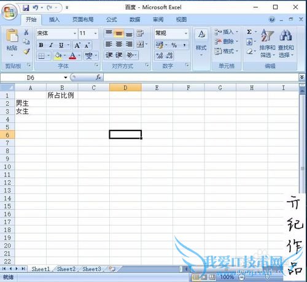Undo the last action
Image resolution: width=307 pixels, height=282 pixels.
pos(35,8)
